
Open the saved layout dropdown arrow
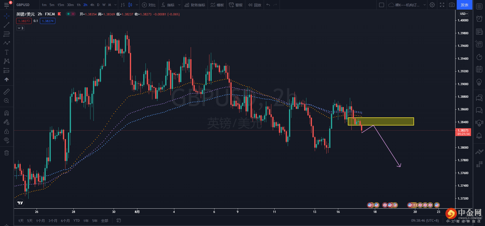[x=424, y=5]
